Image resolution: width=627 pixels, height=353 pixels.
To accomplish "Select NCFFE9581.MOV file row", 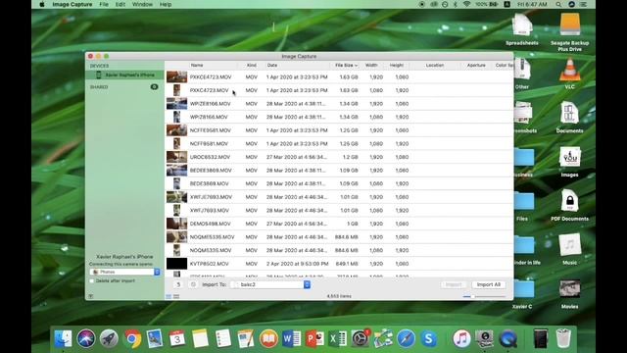I will 339,130.
